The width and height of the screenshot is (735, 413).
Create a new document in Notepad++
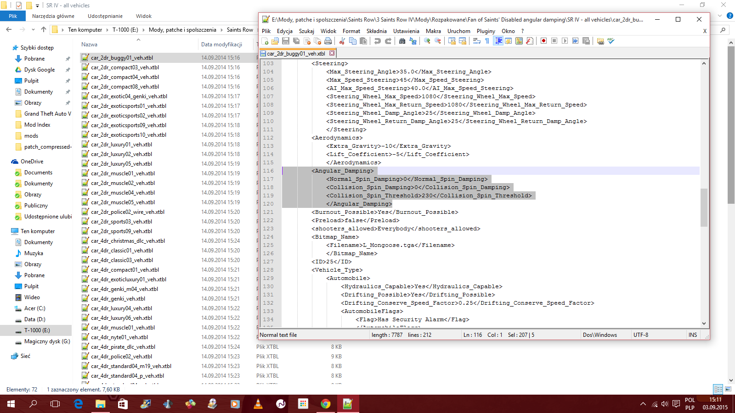(x=265, y=41)
